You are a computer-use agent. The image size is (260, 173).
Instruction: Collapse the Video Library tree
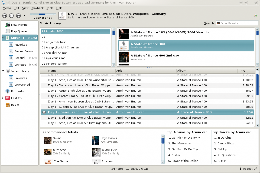pyautogui.click(x=3, y=71)
